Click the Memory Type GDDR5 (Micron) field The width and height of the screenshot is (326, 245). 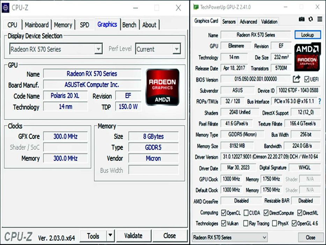[242, 135]
